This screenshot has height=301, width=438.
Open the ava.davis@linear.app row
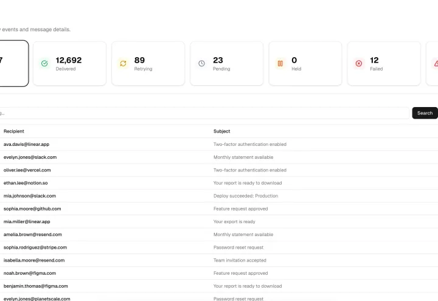pyautogui.click(x=219, y=144)
